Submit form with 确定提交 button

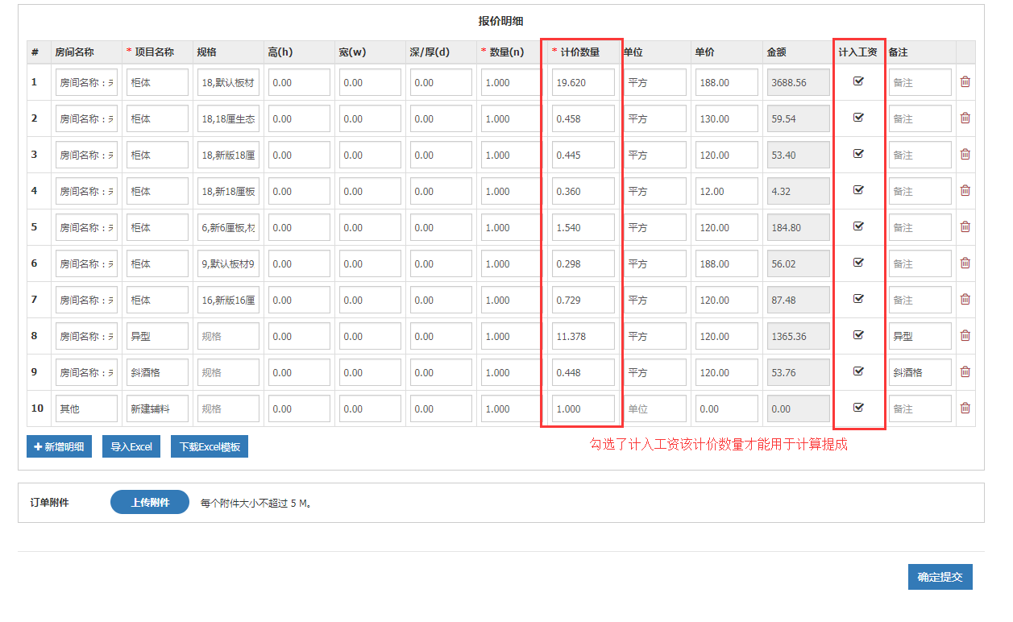click(x=940, y=577)
